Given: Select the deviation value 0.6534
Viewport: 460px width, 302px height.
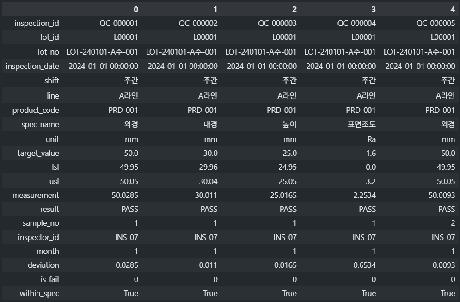Looking at the screenshot, I should 363,265.
